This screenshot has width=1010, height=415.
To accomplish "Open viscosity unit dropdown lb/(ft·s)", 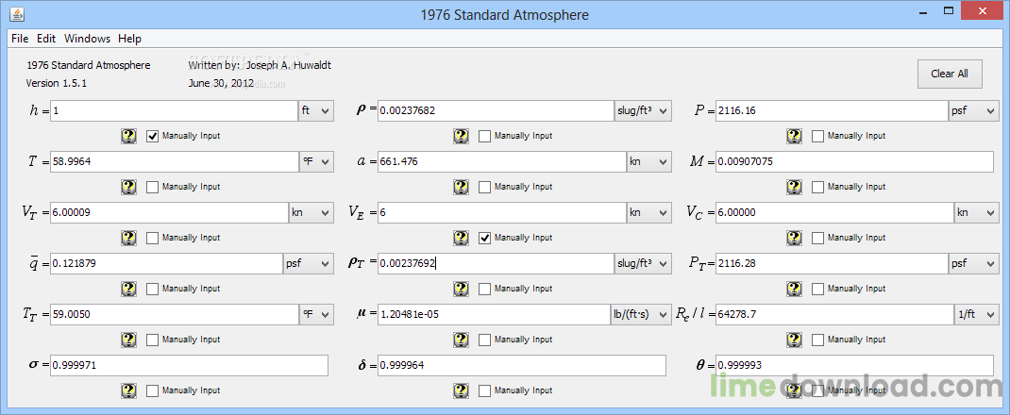I will click(640, 315).
